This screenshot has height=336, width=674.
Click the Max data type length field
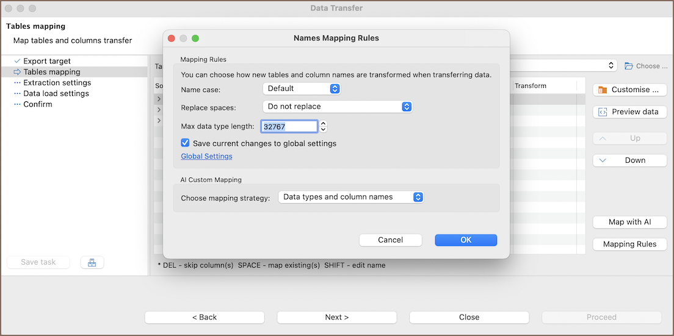[289, 126]
